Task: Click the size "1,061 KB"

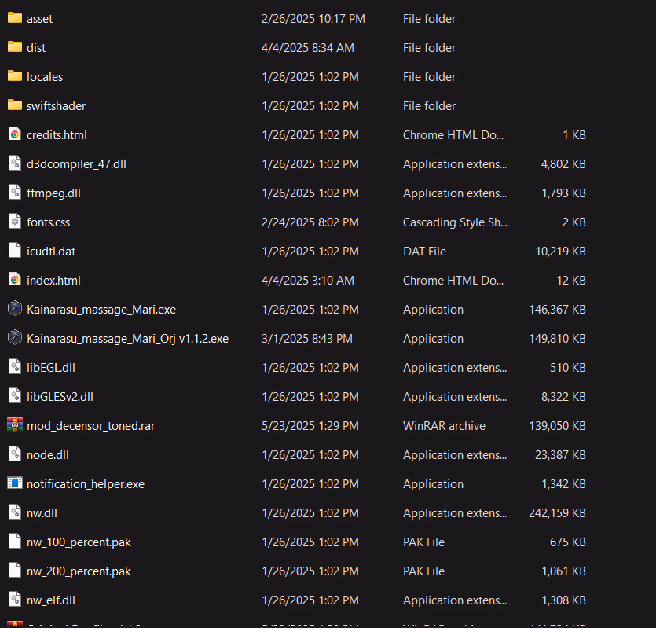Action: 563,571
